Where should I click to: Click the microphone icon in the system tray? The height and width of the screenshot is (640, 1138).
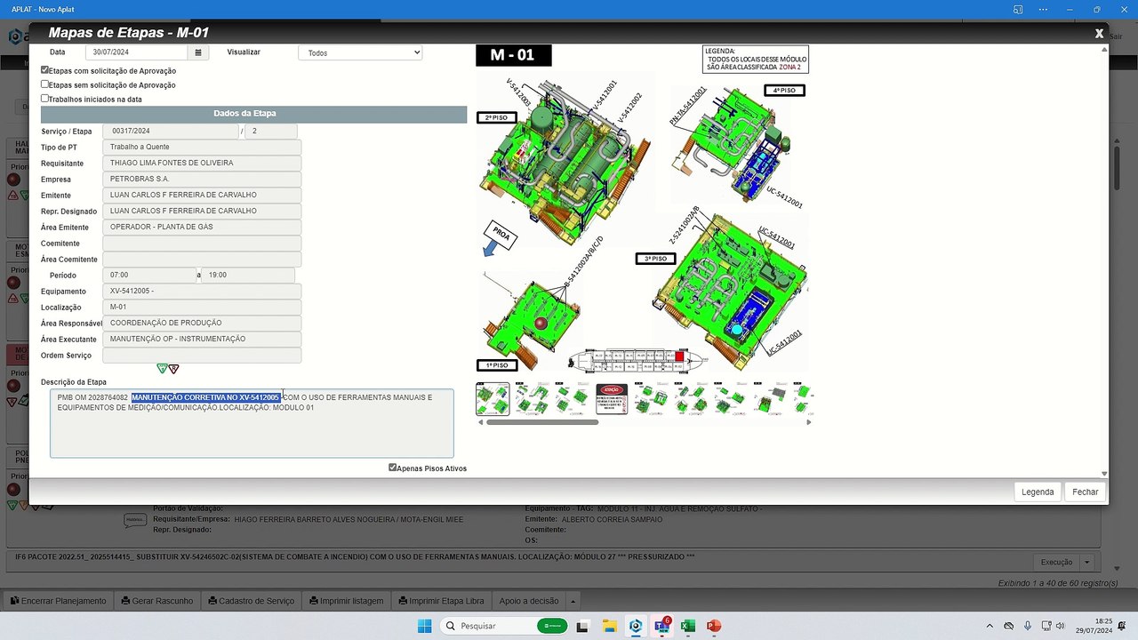pyautogui.click(x=1028, y=626)
